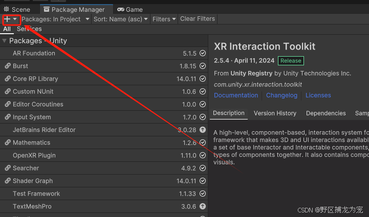Select the Description tab
The image size is (369, 217).
point(228,113)
